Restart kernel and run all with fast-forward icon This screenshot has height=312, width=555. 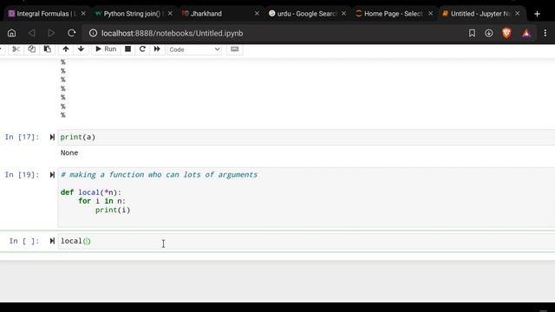157,49
